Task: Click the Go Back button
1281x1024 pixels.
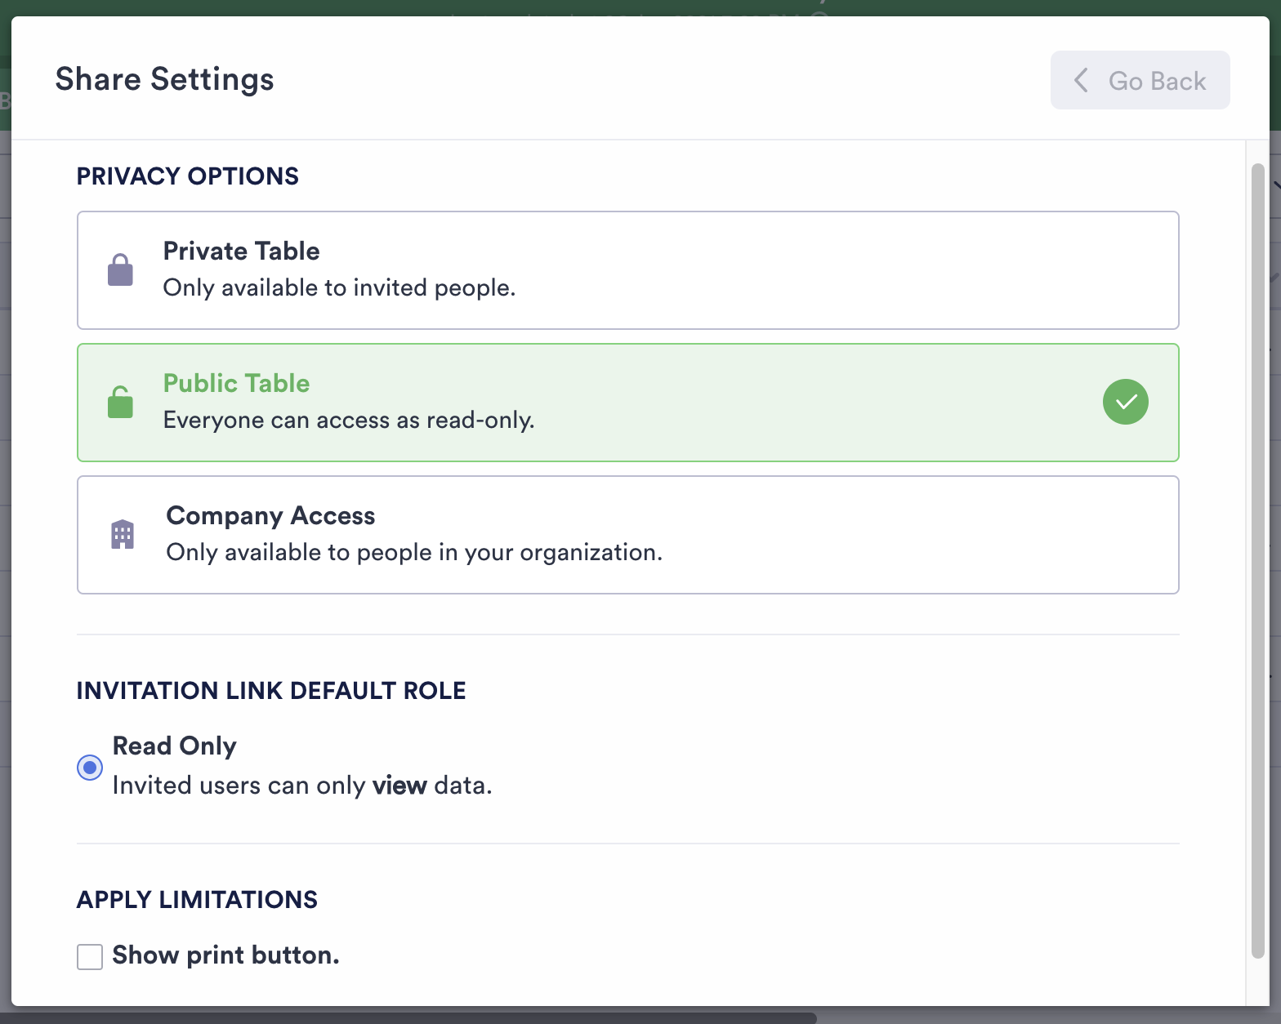Action: point(1140,80)
